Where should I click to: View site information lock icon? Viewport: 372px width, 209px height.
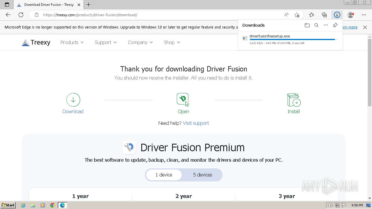coord(37,15)
